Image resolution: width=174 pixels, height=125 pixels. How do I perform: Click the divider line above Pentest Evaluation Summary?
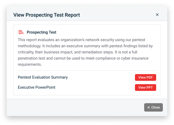[x=87, y=71]
